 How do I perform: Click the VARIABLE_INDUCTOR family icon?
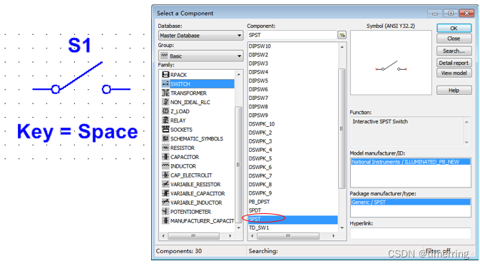point(165,203)
